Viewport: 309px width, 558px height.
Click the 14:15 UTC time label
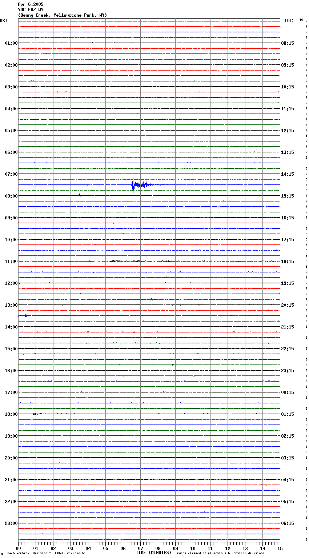pyautogui.click(x=288, y=174)
